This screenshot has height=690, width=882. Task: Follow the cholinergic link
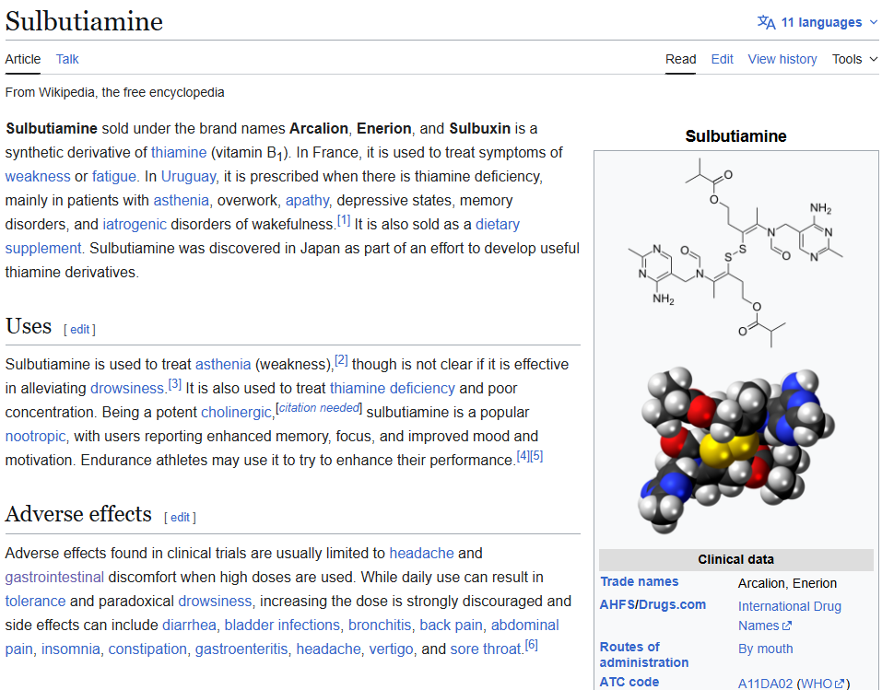[x=236, y=413]
